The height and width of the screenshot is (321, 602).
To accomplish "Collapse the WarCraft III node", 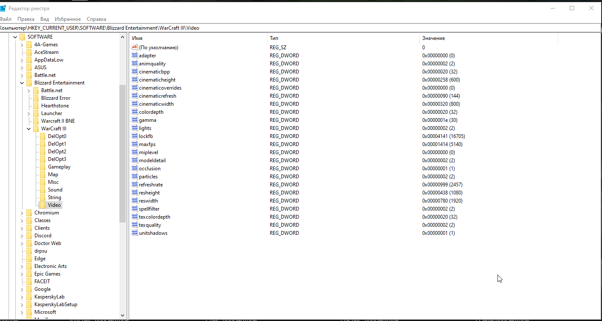I will pyautogui.click(x=29, y=129).
